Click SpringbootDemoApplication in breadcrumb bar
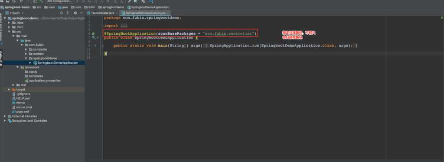The width and height of the screenshot is (444, 162). click(x=148, y=7)
